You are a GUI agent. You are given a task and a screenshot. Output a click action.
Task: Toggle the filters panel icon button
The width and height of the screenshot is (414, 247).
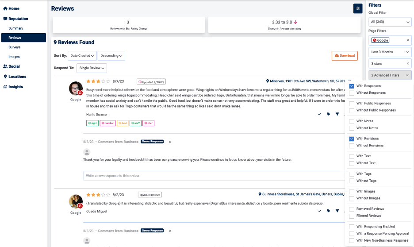coord(358,8)
